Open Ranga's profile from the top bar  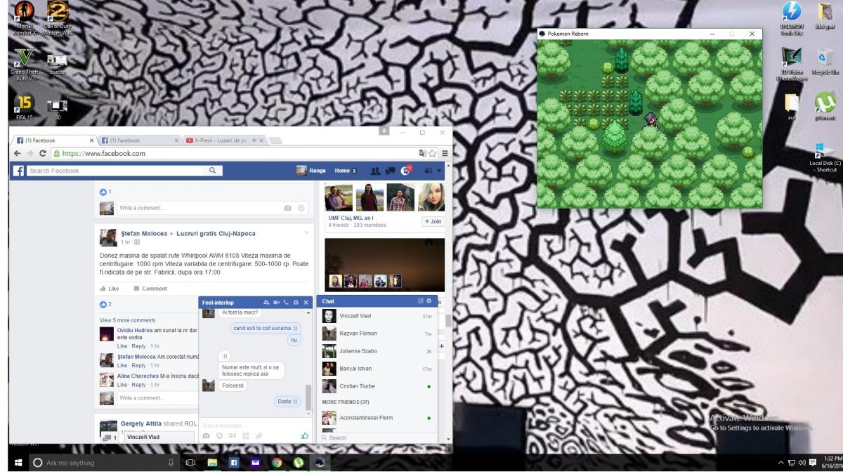[311, 171]
